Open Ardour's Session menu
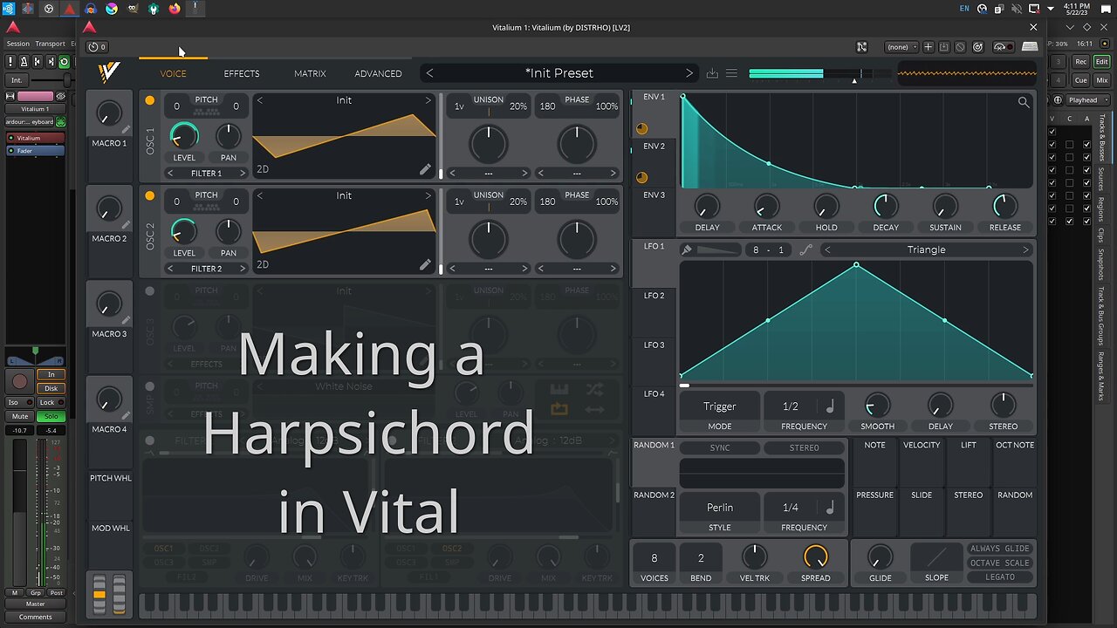 click(17, 44)
